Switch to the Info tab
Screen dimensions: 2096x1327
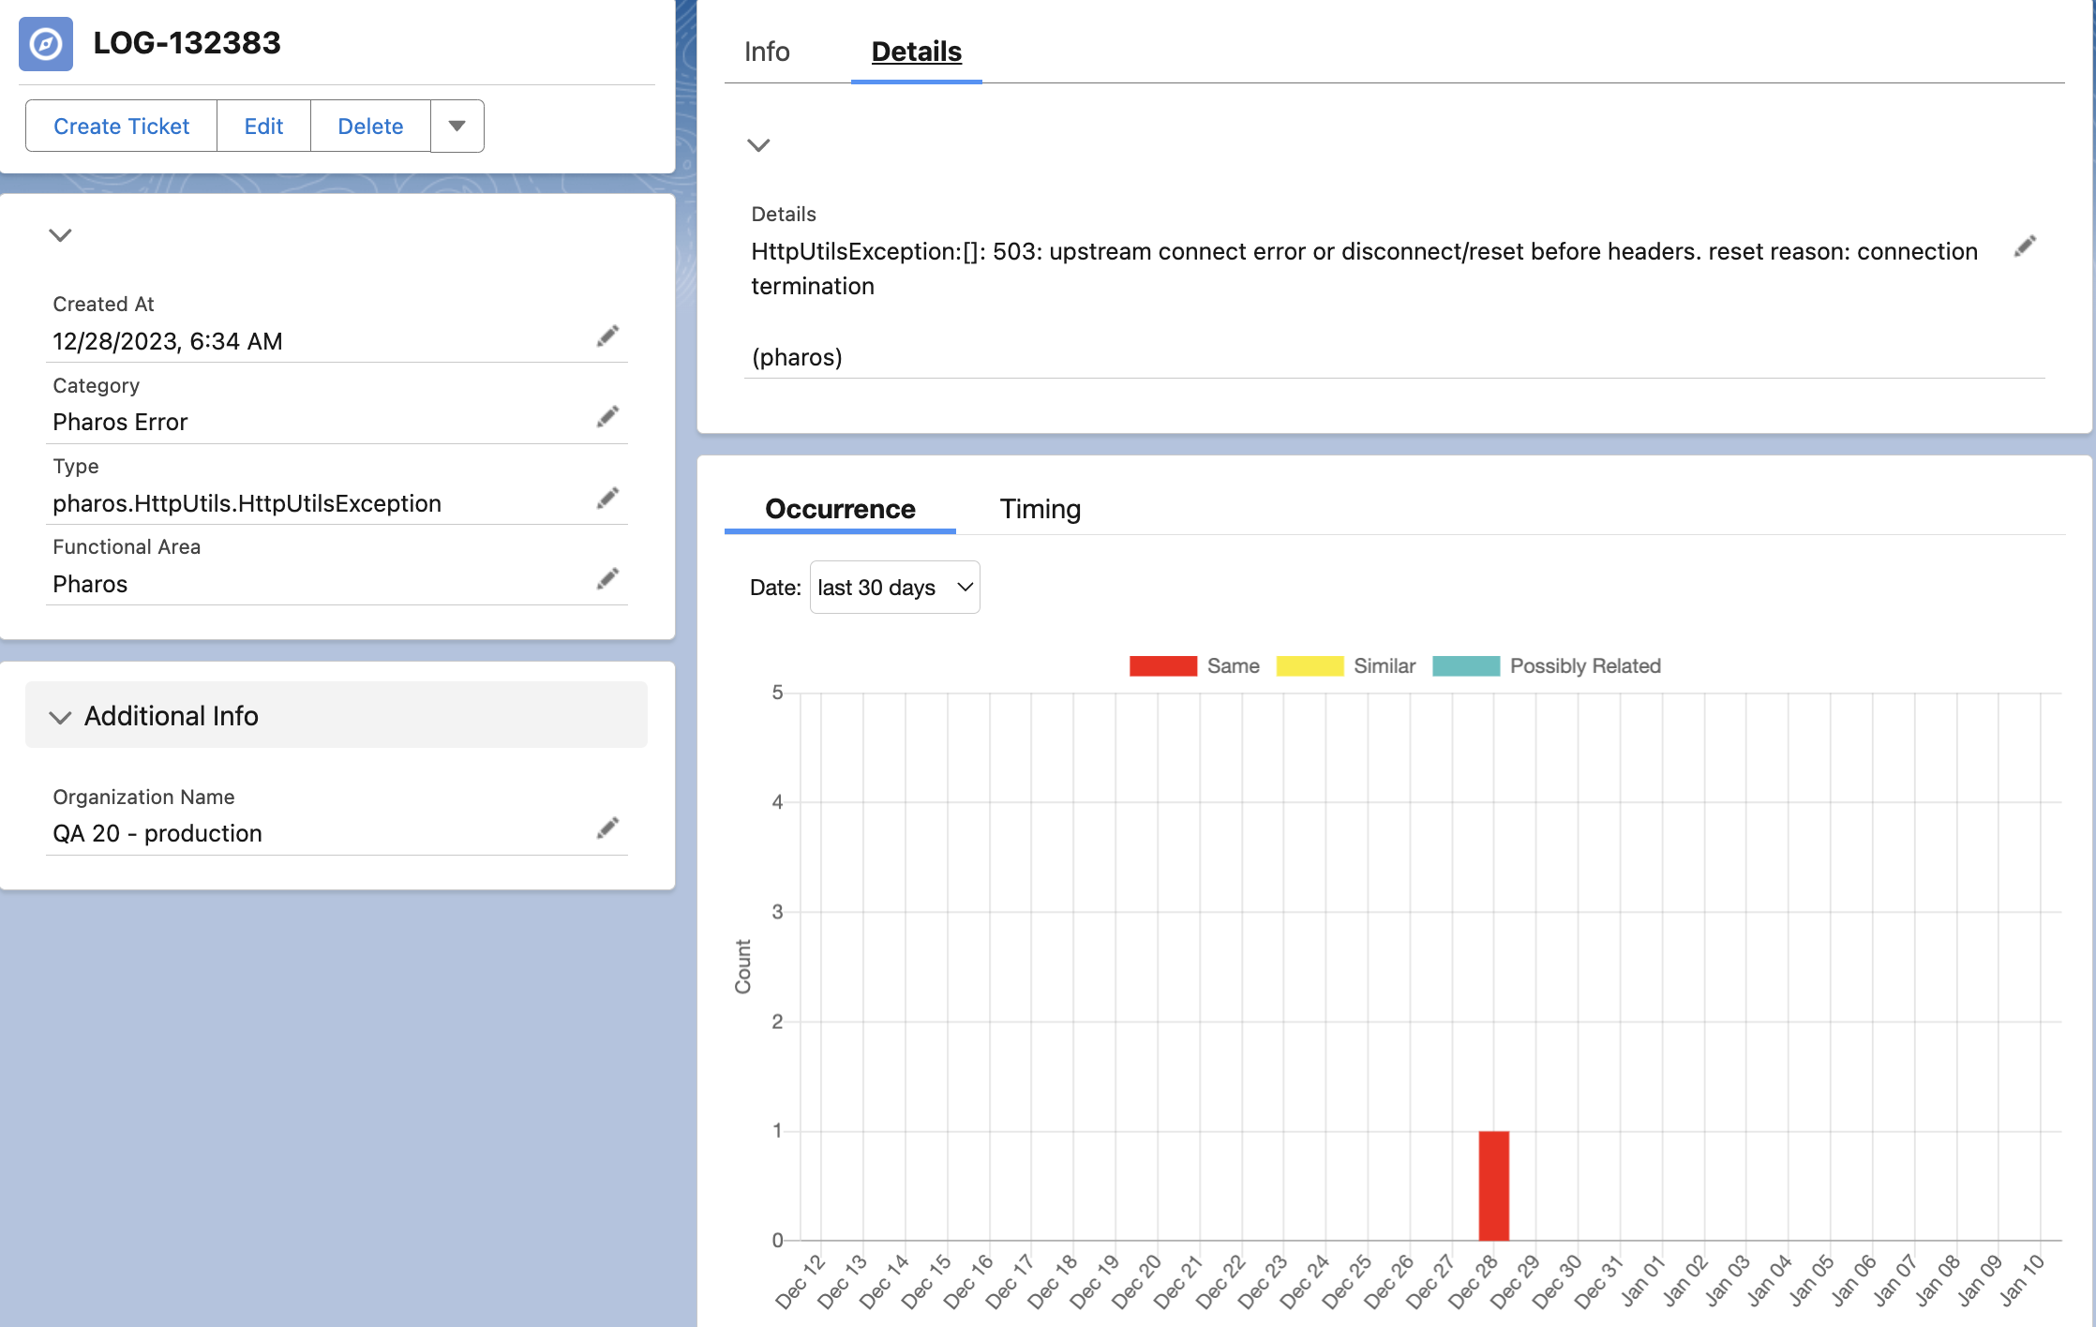coord(766,52)
